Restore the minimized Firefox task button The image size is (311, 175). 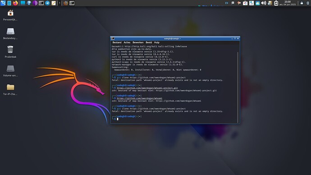[66, 3]
